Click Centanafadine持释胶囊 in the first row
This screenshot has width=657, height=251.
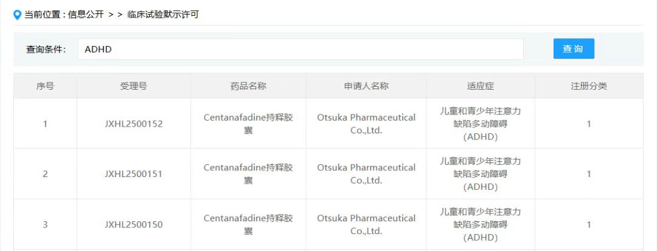tap(248, 124)
